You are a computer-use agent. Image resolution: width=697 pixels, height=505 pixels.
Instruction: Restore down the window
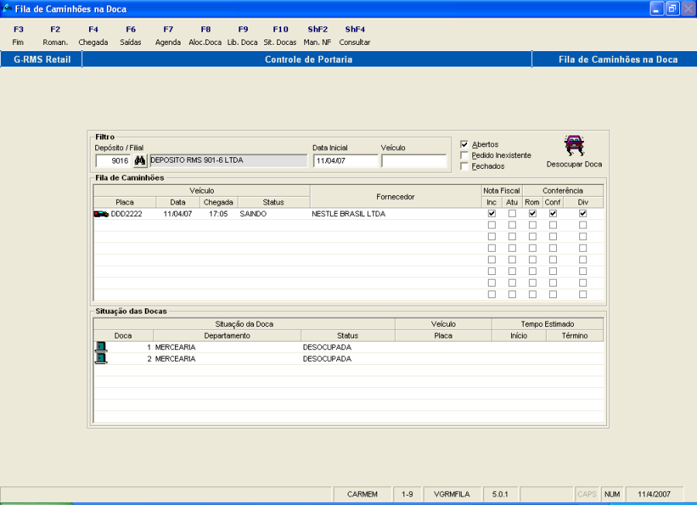672,9
